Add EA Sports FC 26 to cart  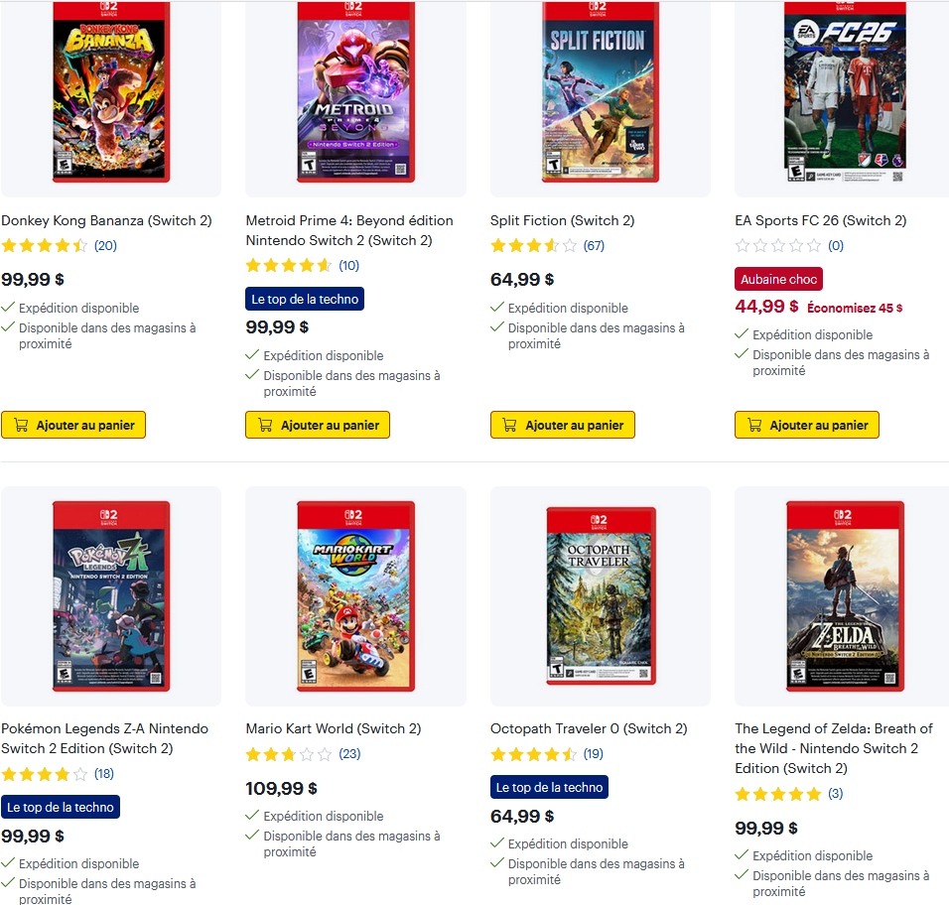[807, 425]
